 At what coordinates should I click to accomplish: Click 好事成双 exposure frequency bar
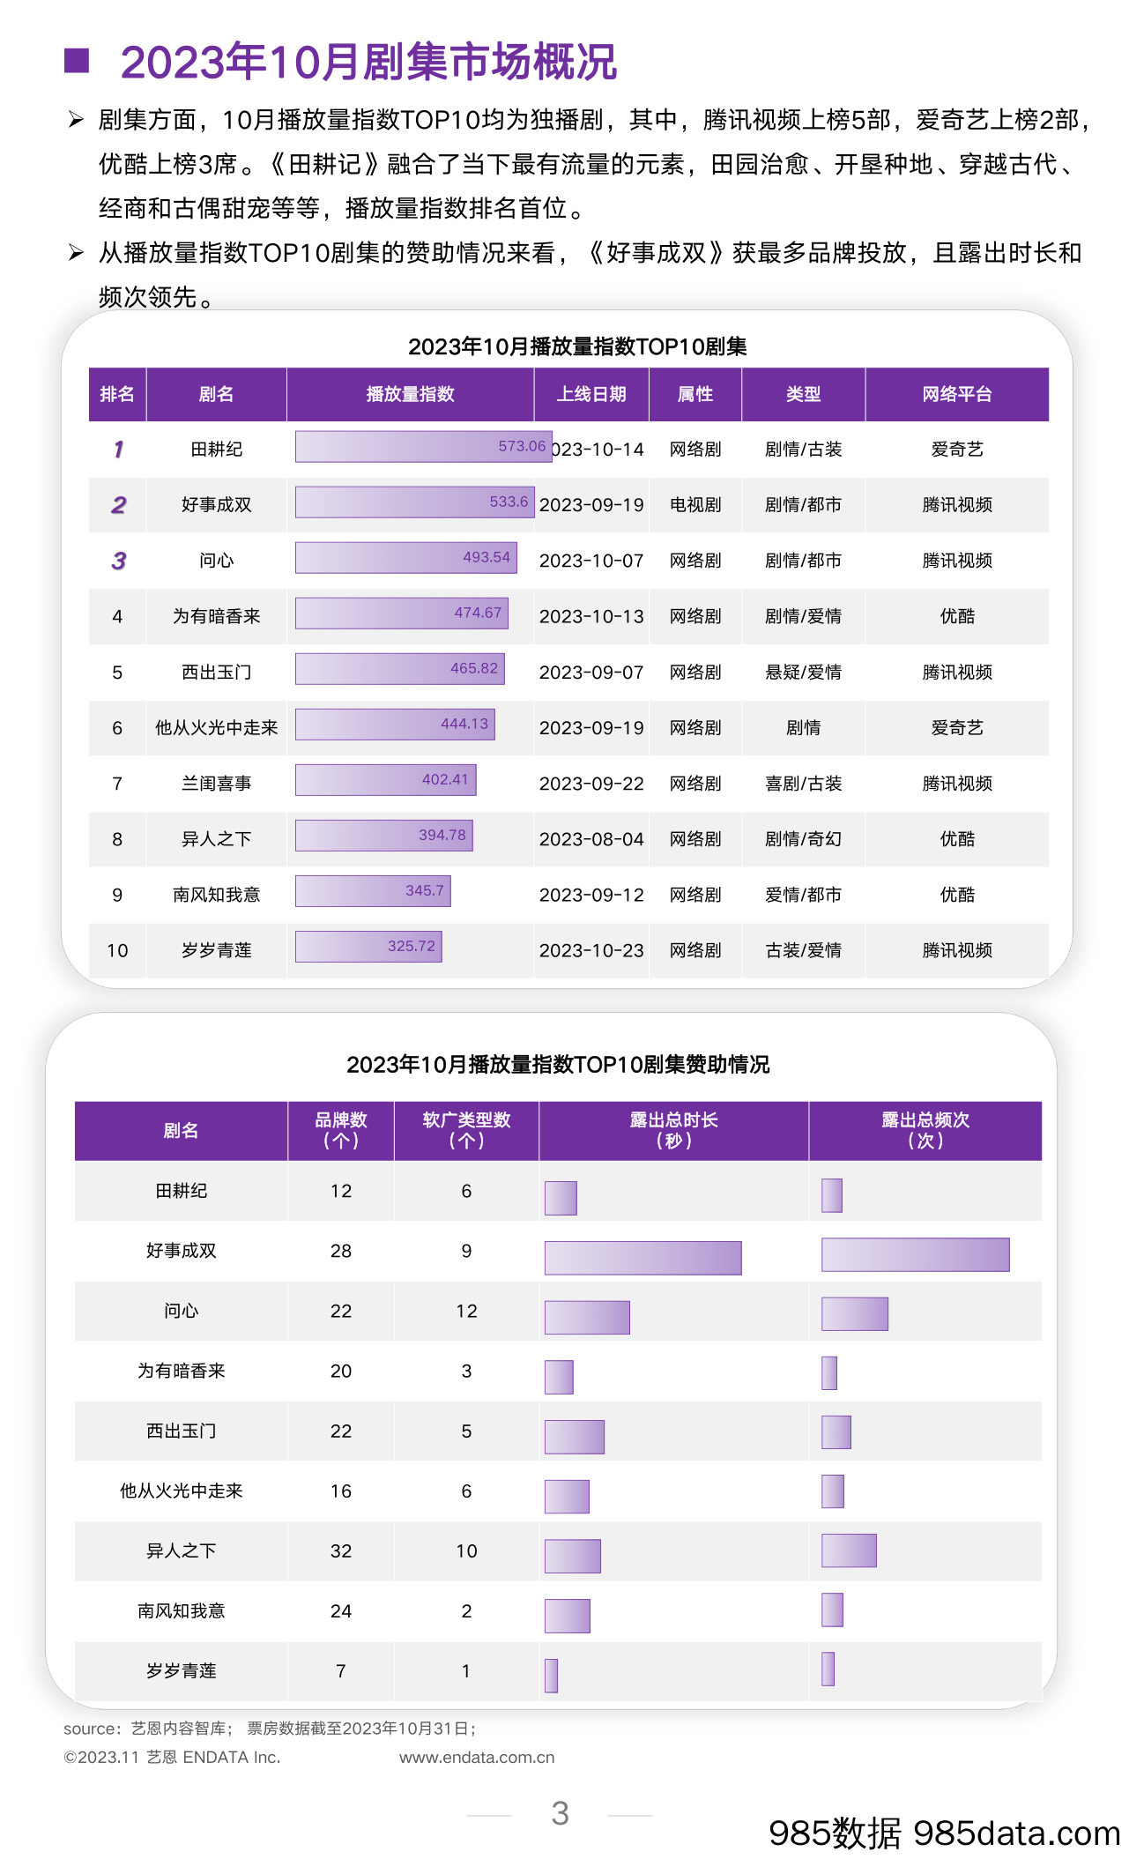tap(915, 1254)
